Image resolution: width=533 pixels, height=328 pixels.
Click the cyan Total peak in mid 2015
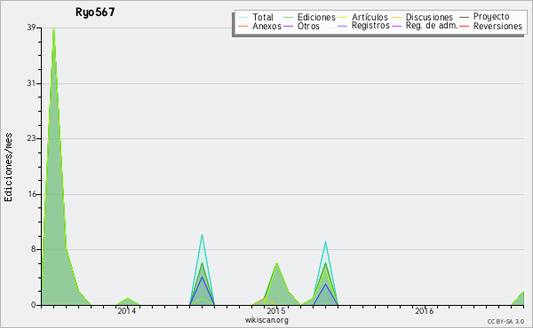[x=325, y=242]
